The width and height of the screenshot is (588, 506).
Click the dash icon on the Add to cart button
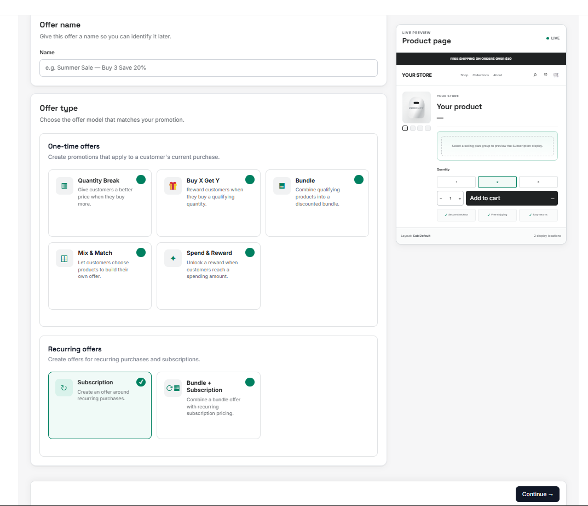click(x=552, y=198)
